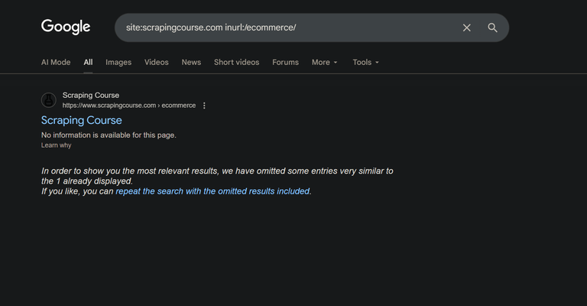Open the three-dot menu beside result URL
This screenshot has height=306, width=587.
click(204, 106)
